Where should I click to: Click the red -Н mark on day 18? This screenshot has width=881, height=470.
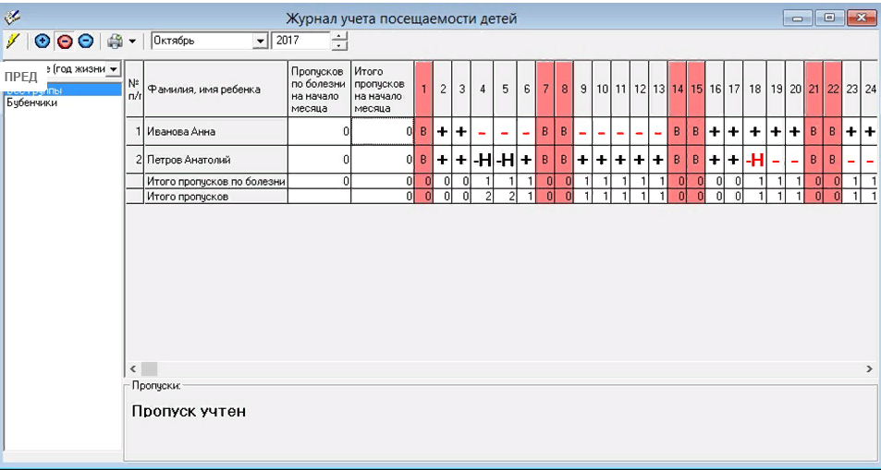click(x=755, y=160)
